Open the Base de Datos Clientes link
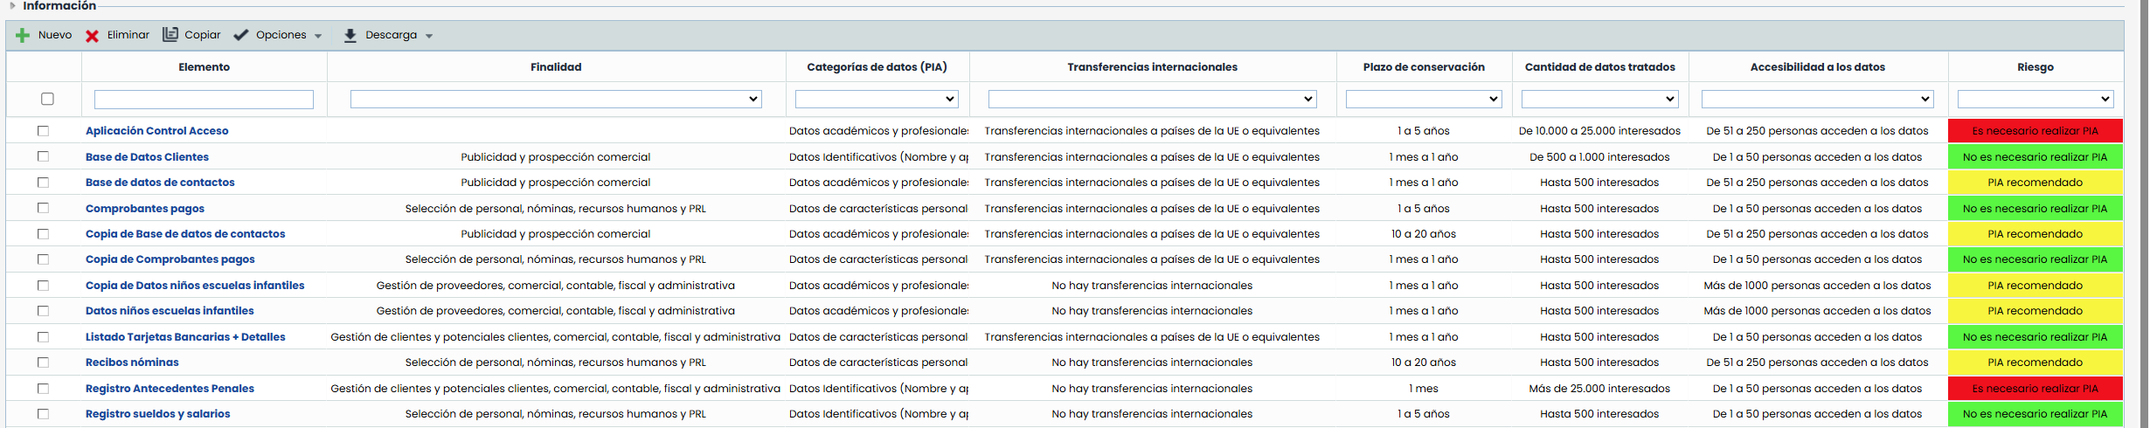 (x=147, y=157)
